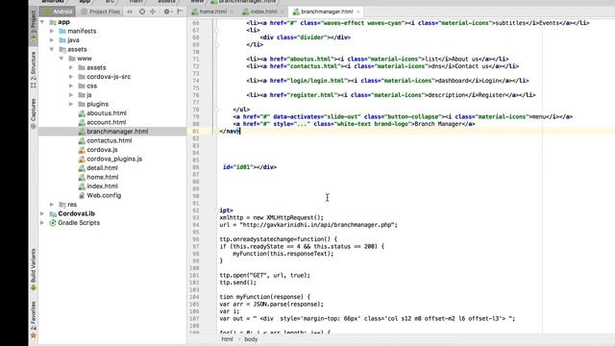Click the hide project panel icon
615x346 pixels.
click(180, 12)
